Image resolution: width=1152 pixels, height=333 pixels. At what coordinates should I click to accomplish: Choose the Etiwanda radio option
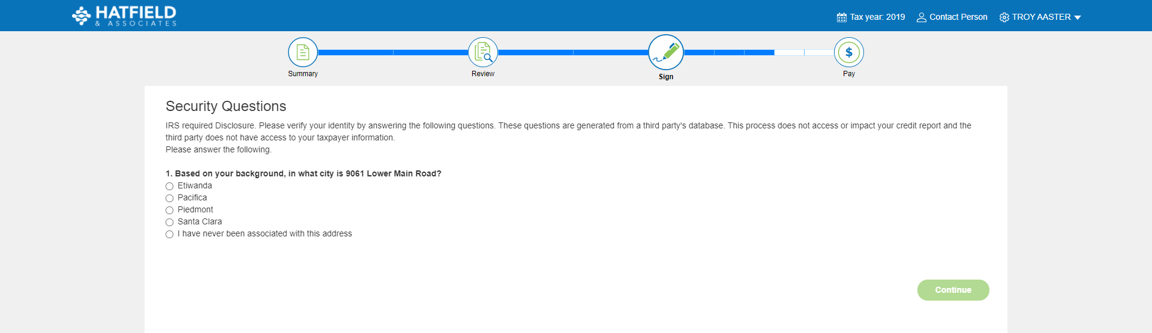click(x=170, y=186)
